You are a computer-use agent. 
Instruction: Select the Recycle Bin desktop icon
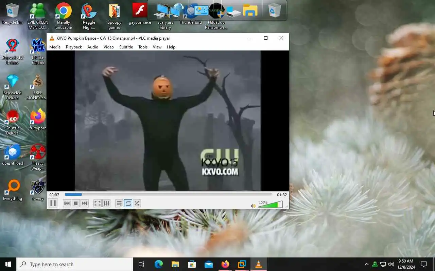point(13,14)
